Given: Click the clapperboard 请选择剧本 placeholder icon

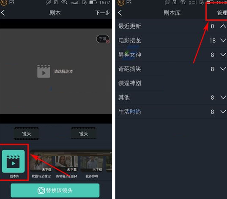Looking at the screenshot, I should click(x=44, y=71).
